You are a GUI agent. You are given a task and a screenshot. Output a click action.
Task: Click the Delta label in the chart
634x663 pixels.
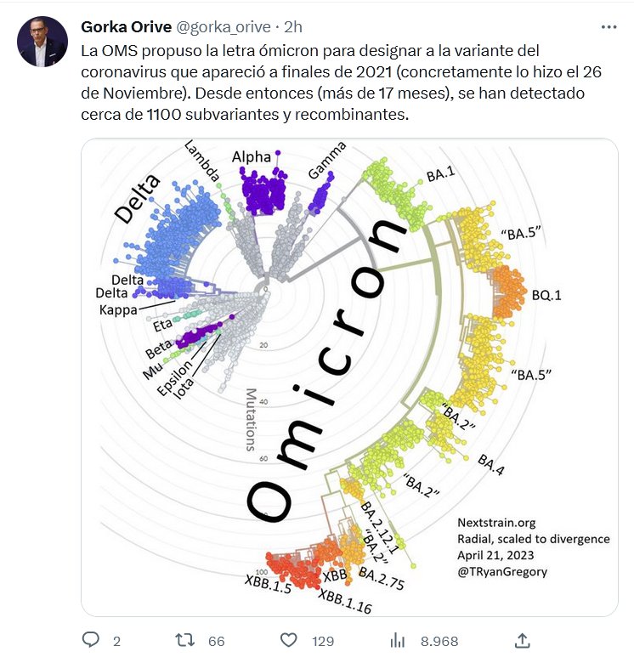(136, 198)
